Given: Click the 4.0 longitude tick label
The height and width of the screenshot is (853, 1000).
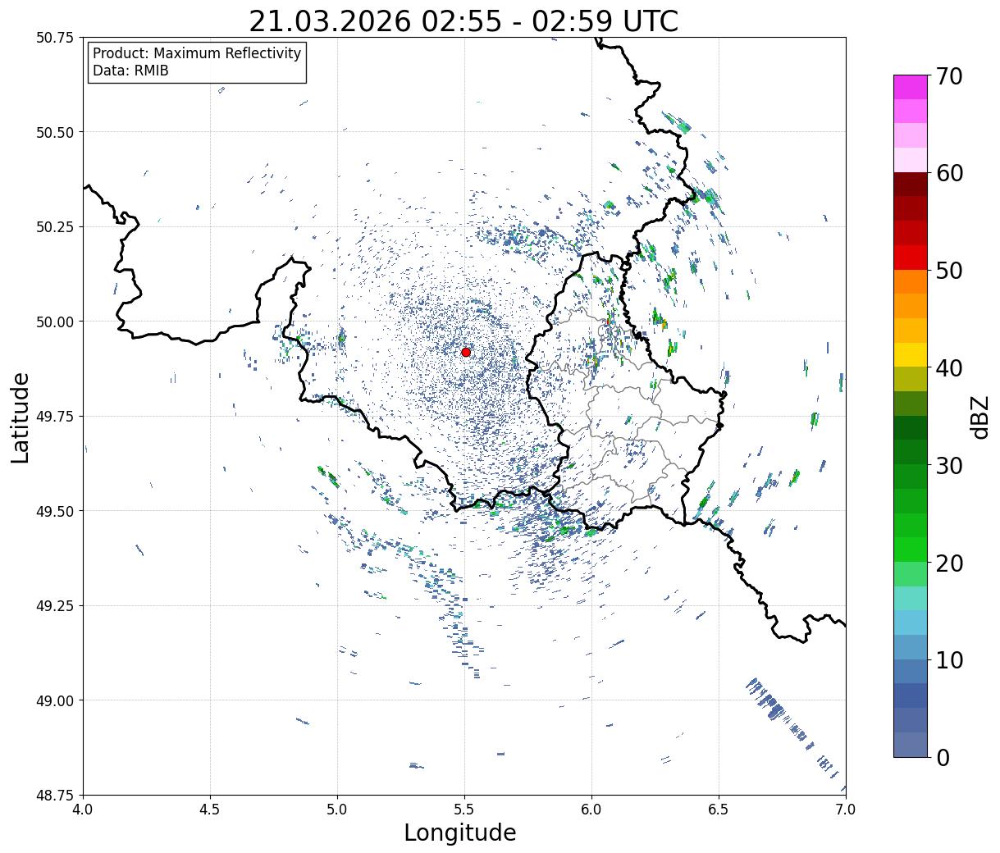Looking at the screenshot, I should point(83,810).
